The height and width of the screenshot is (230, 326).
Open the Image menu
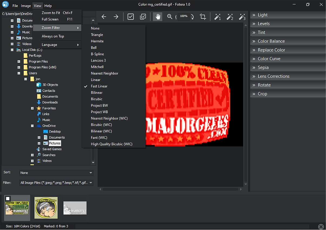pyautogui.click(x=26, y=6)
